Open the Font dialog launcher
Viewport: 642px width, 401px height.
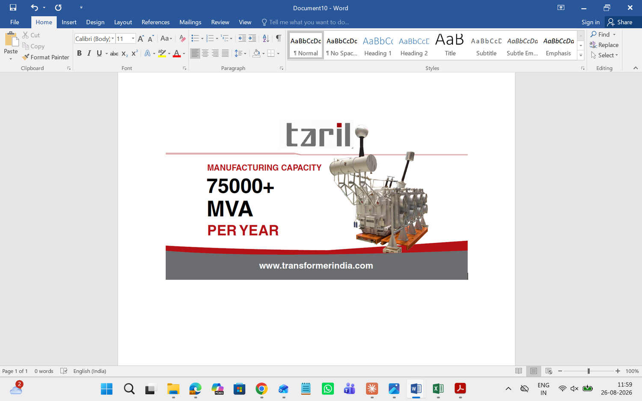tap(184, 68)
